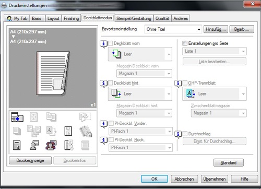Image resolution: width=261 pixels, height=189 pixels.
Task: Close the Druckeinstellungen dialog
Action: click(253, 4)
